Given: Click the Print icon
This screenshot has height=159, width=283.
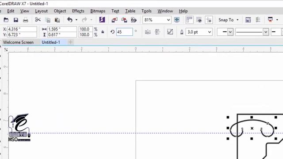Looking at the screenshot, I should pos(26,20).
